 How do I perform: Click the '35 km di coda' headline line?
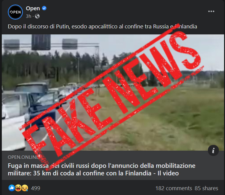(93, 173)
